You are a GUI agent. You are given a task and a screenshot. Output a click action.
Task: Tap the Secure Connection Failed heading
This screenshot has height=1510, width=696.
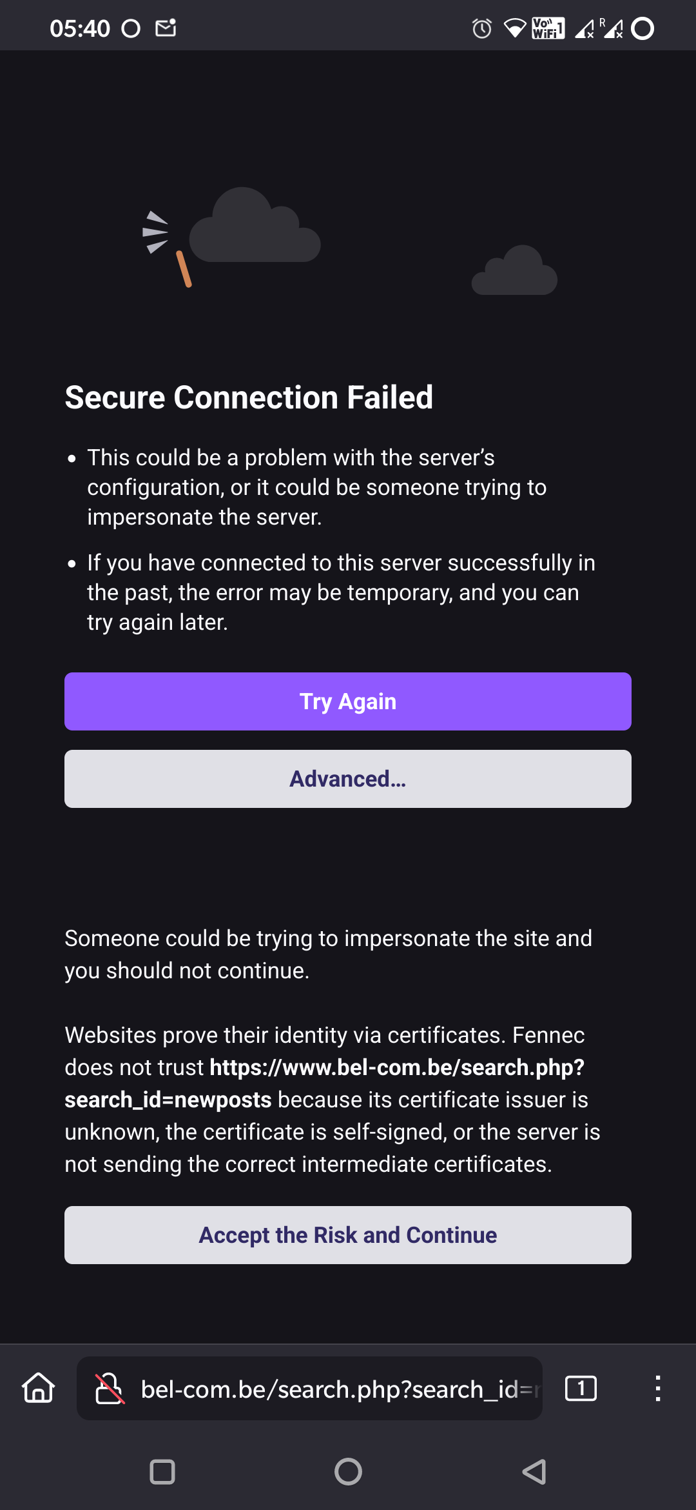tap(249, 397)
